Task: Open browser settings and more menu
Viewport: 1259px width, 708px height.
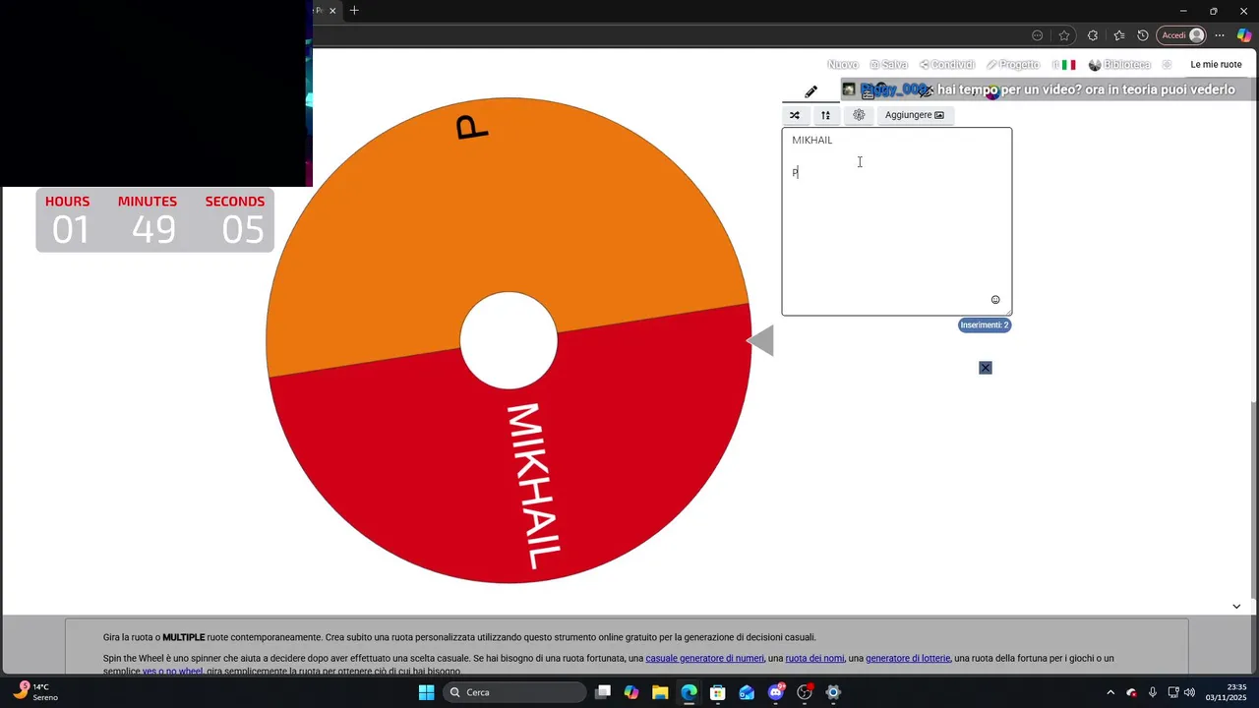Action: [1220, 35]
